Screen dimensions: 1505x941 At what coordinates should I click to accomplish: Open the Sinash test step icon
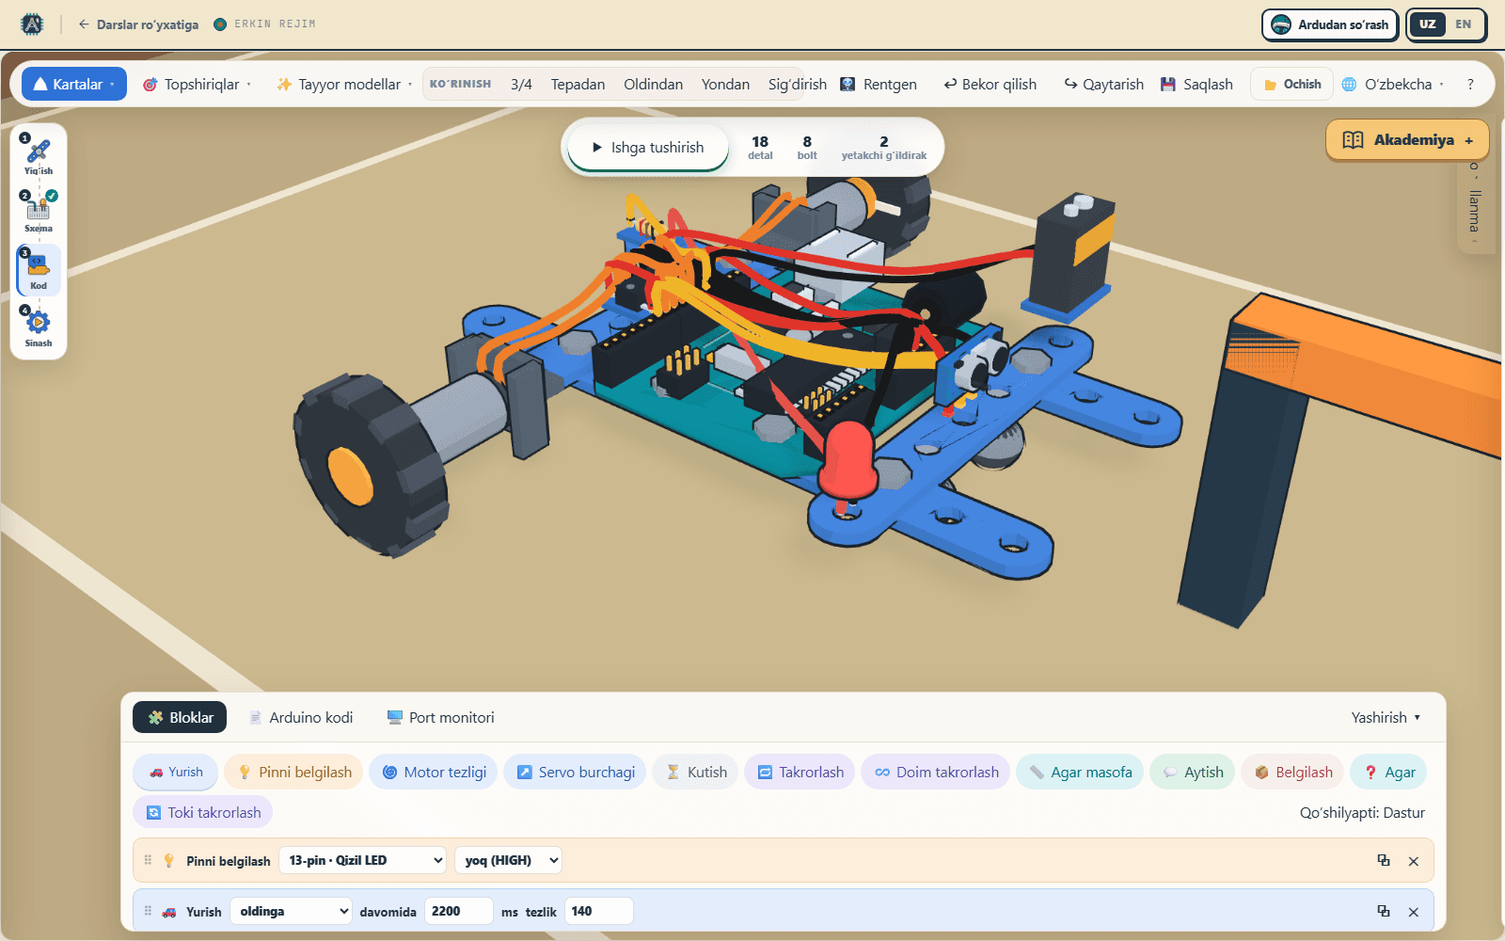(x=39, y=327)
